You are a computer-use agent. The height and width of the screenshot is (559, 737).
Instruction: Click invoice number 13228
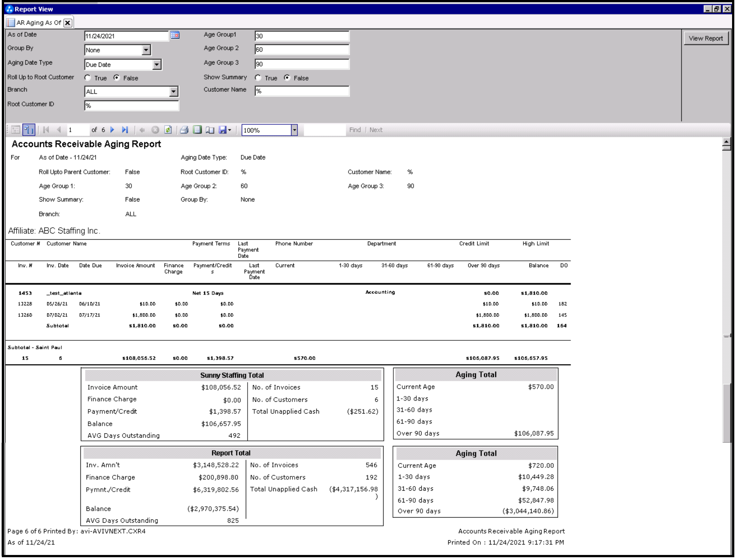(x=25, y=304)
